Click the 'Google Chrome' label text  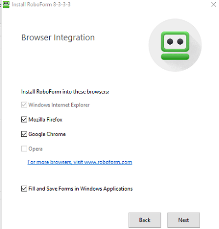pyautogui.click(x=47, y=134)
